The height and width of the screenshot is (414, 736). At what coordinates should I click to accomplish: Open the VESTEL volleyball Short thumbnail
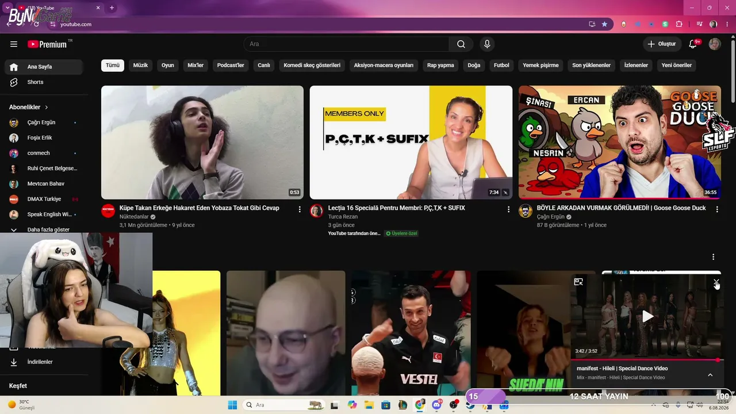(x=411, y=333)
